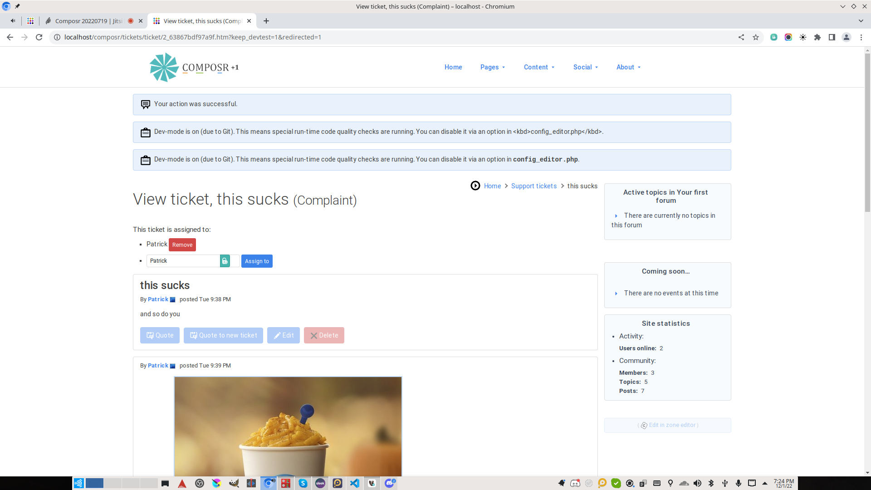Viewport: 871px width, 490px height.
Task: Expand the Pages dropdown menu
Action: 493,67
